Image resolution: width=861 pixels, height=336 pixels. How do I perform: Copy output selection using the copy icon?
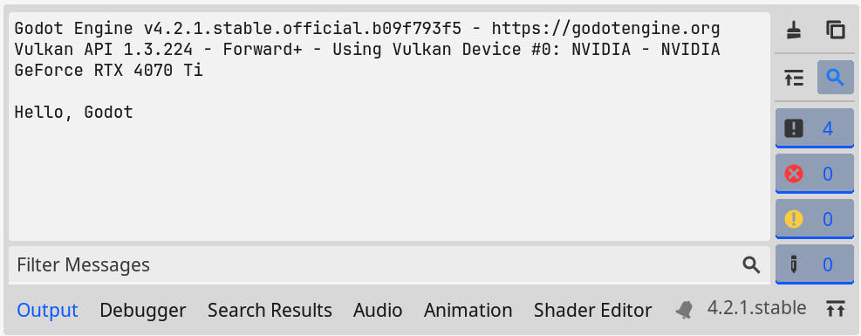coord(835,31)
